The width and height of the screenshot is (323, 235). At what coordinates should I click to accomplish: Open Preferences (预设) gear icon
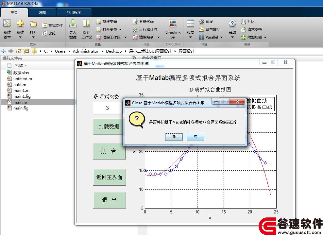point(202,22)
